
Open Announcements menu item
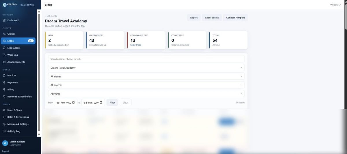(x=18, y=62)
